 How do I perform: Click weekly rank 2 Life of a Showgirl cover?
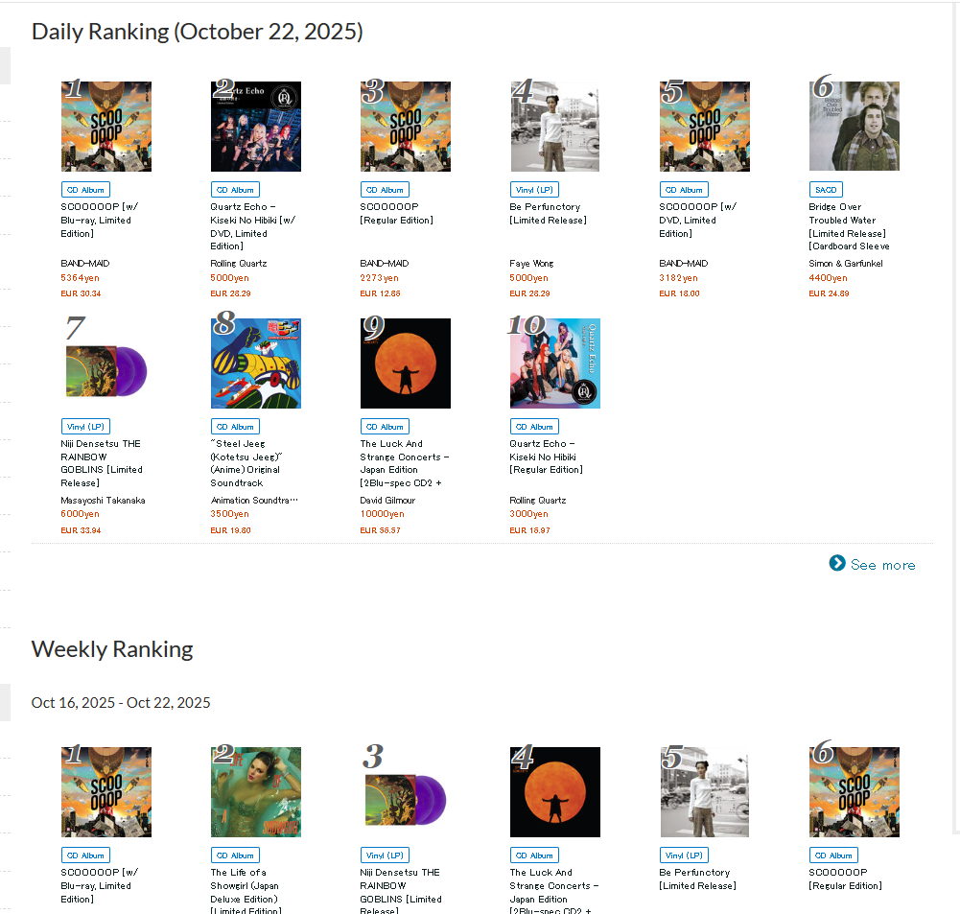pos(256,792)
